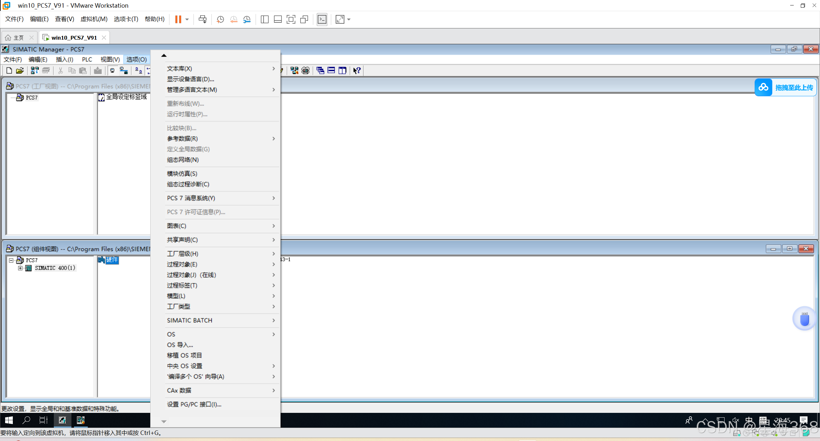The image size is (820, 441).
Task: Click the Accessible Nodes toolbar icon
Action: click(x=35, y=71)
